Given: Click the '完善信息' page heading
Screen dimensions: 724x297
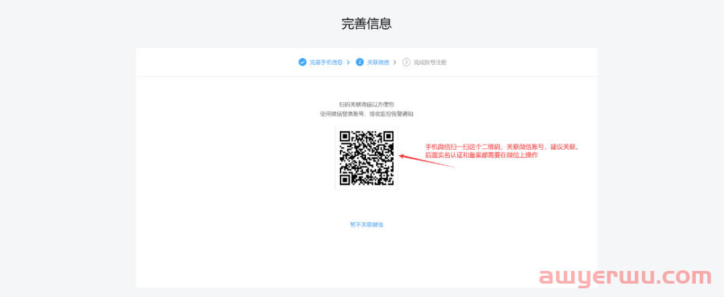Looking at the screenshot, I should point(367,24).
